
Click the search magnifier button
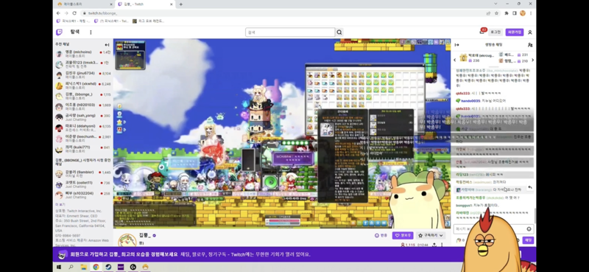(339, 32)
